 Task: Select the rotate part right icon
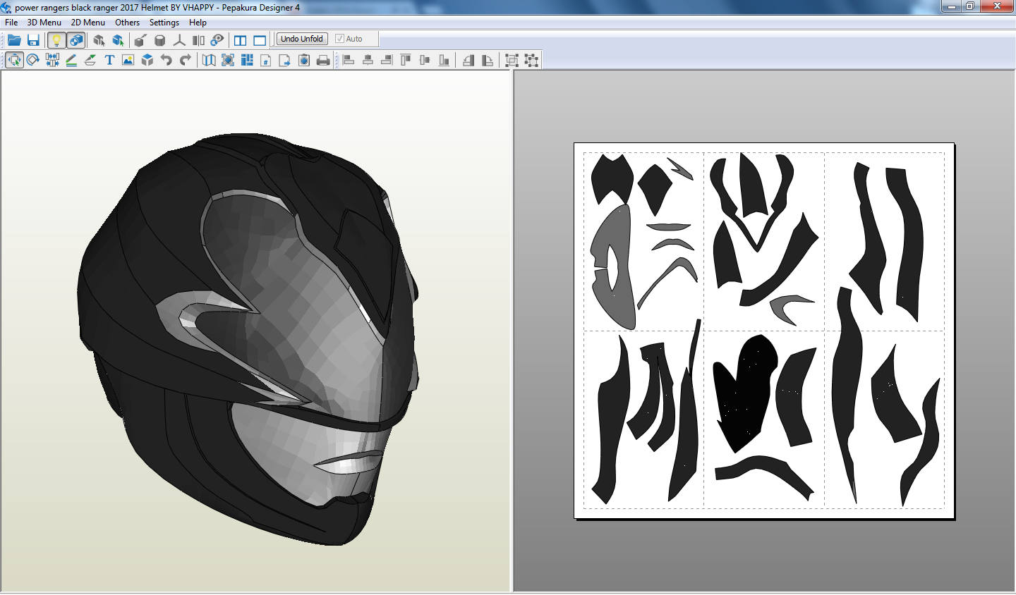point(487,60)
